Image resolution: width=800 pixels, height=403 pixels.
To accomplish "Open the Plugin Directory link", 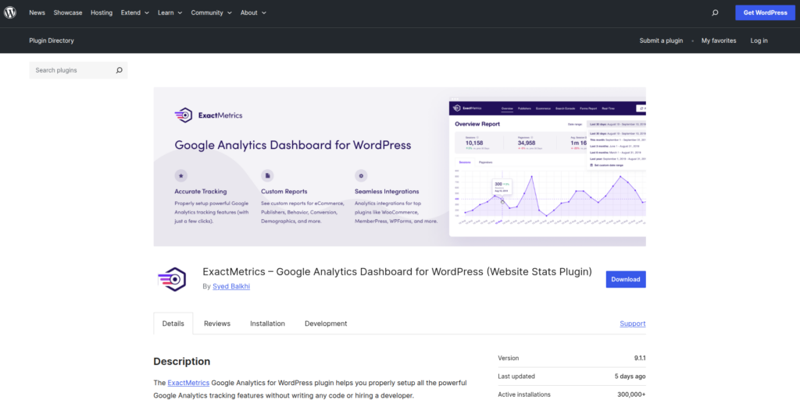I will click(52, 41).
